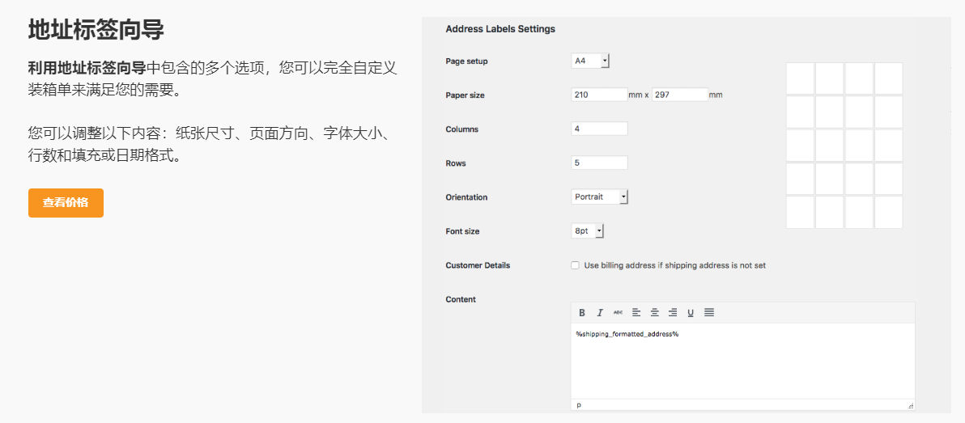The width and height of the screenshot is (965, 423).
Task: Click the Page setup label
Action: 466,61
